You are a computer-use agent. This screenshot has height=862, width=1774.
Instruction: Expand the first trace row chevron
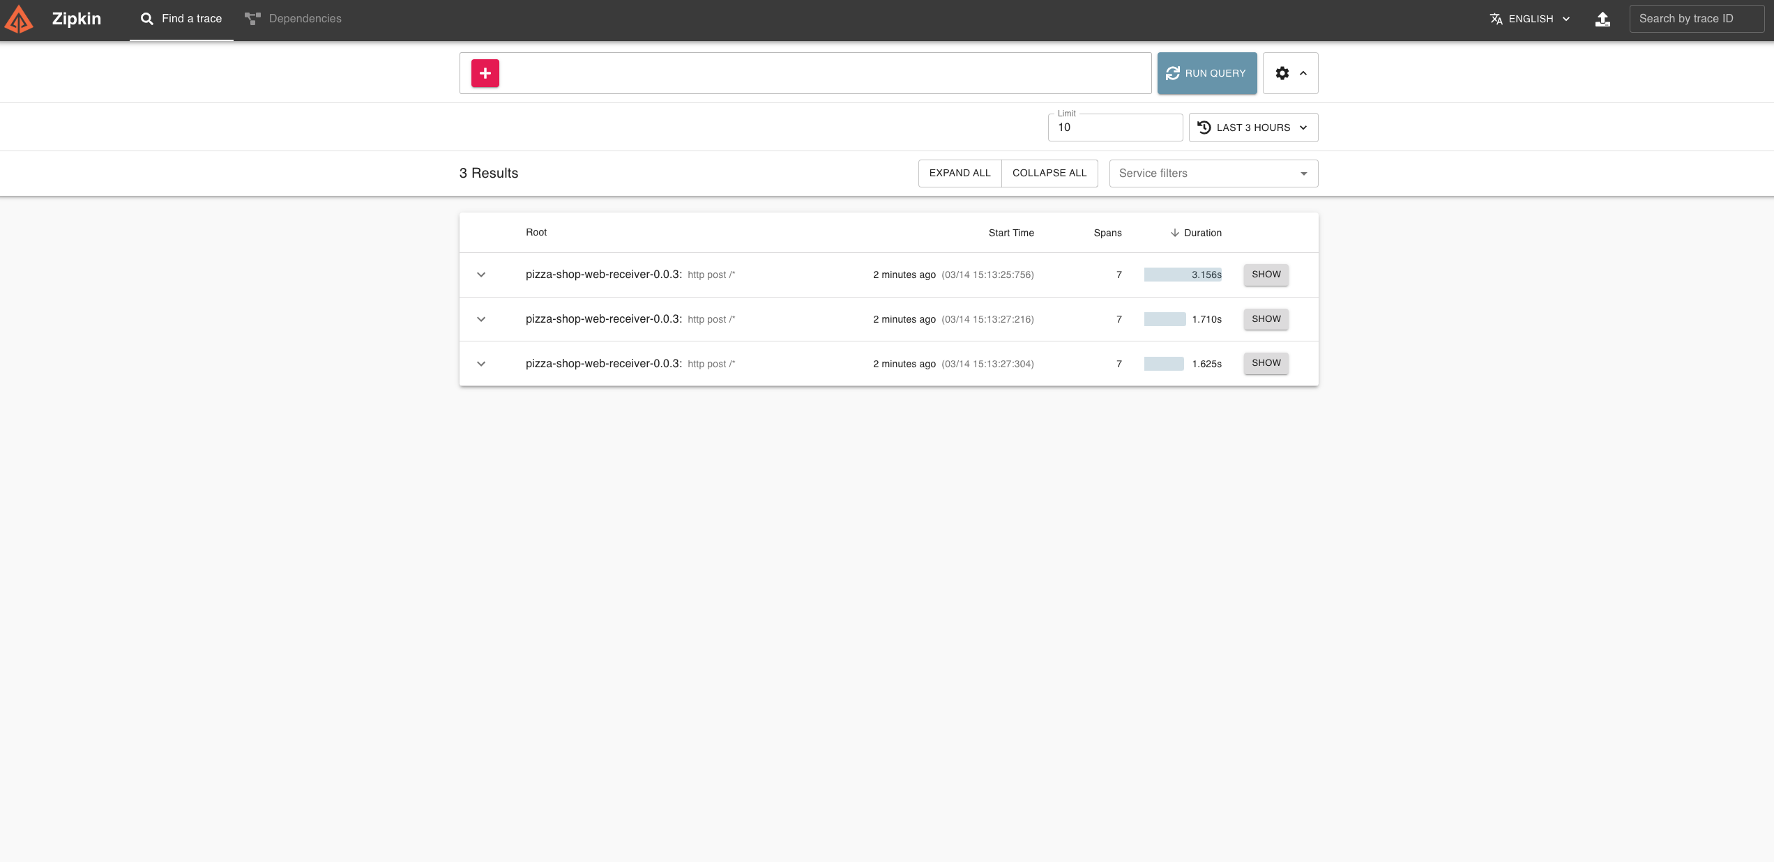pyautogui.click(x=481, y=275)
